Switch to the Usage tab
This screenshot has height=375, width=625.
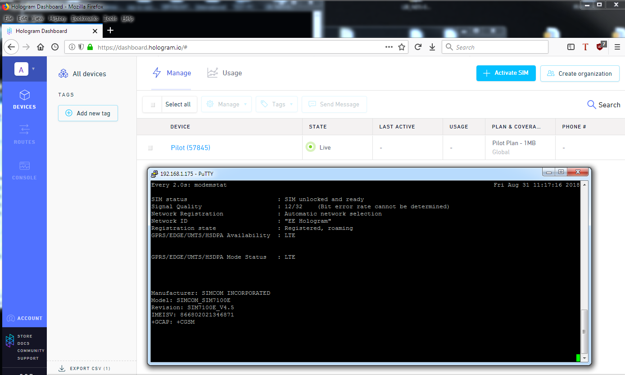224,73
